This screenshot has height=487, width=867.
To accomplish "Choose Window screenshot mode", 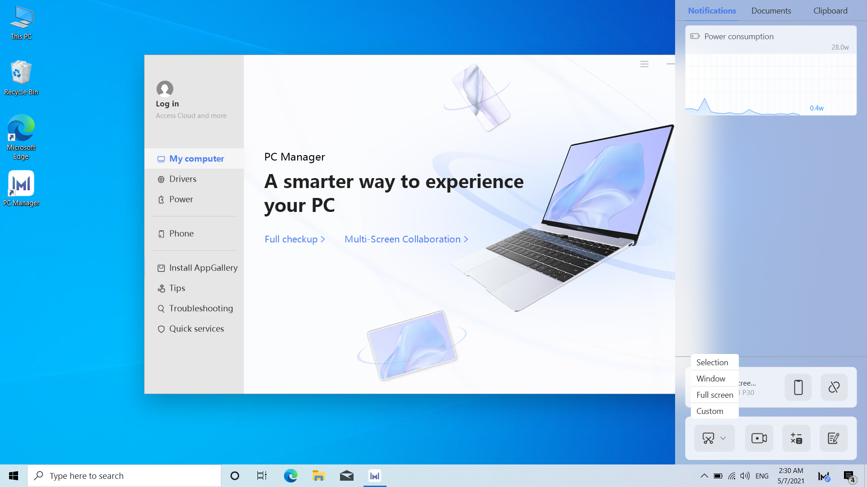I will point(715,379).
